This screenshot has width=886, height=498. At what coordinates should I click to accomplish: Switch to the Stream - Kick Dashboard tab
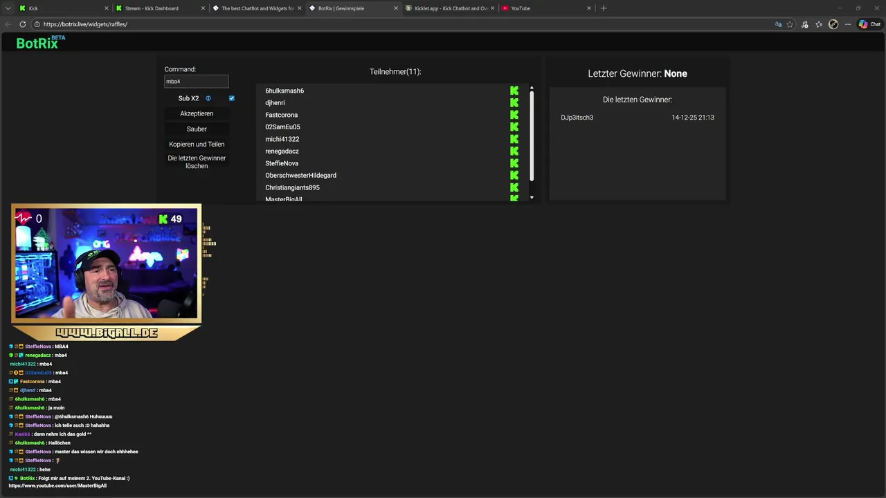159,8
